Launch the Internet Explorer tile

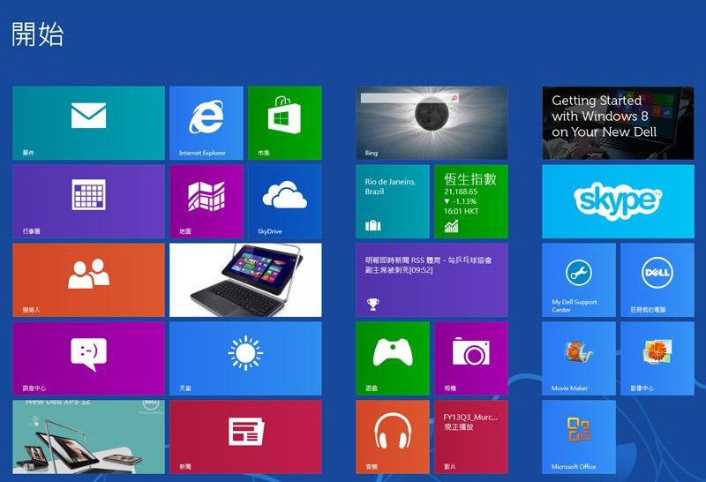pyautogui.click(x=207, y=123)
